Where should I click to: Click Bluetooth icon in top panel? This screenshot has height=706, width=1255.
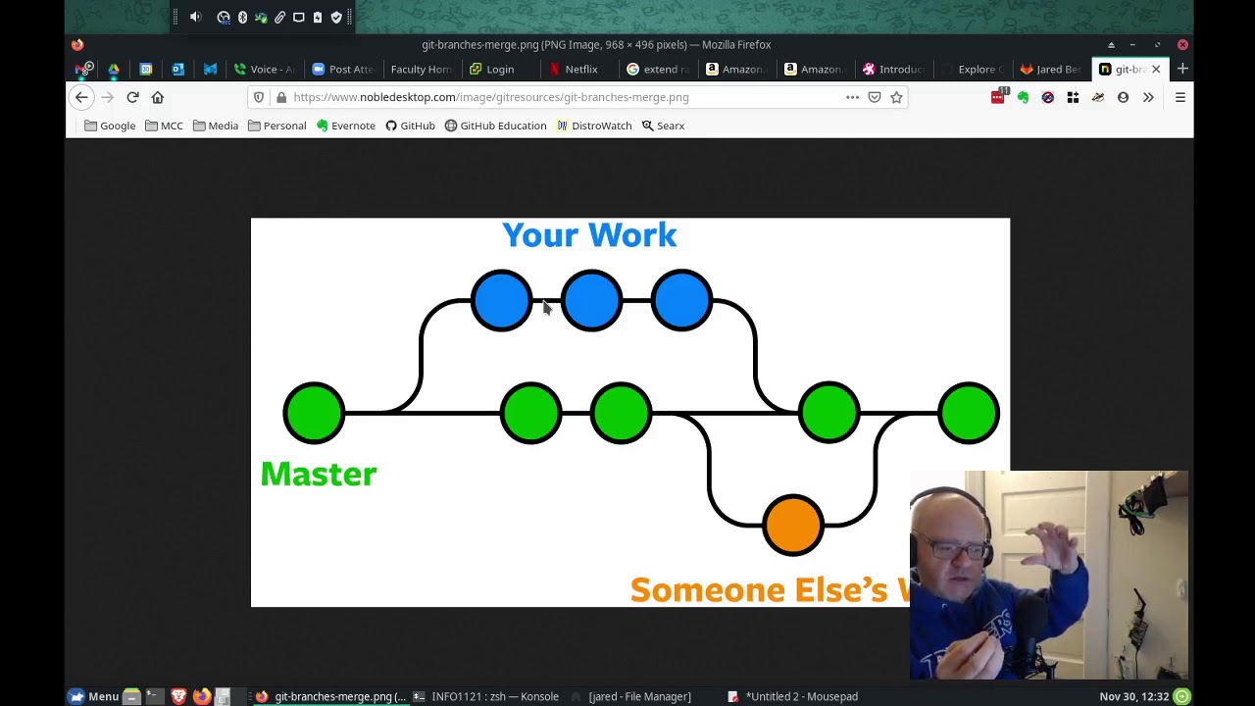coord(242,17)
